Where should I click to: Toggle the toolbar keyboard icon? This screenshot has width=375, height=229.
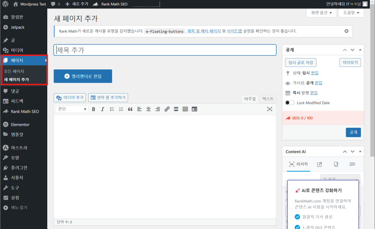185,109
